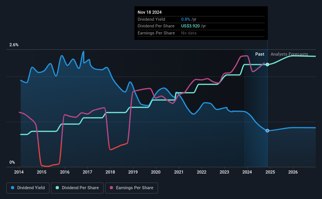
Task: Click the 2025 x-axis label
Action: coord(270,172)
